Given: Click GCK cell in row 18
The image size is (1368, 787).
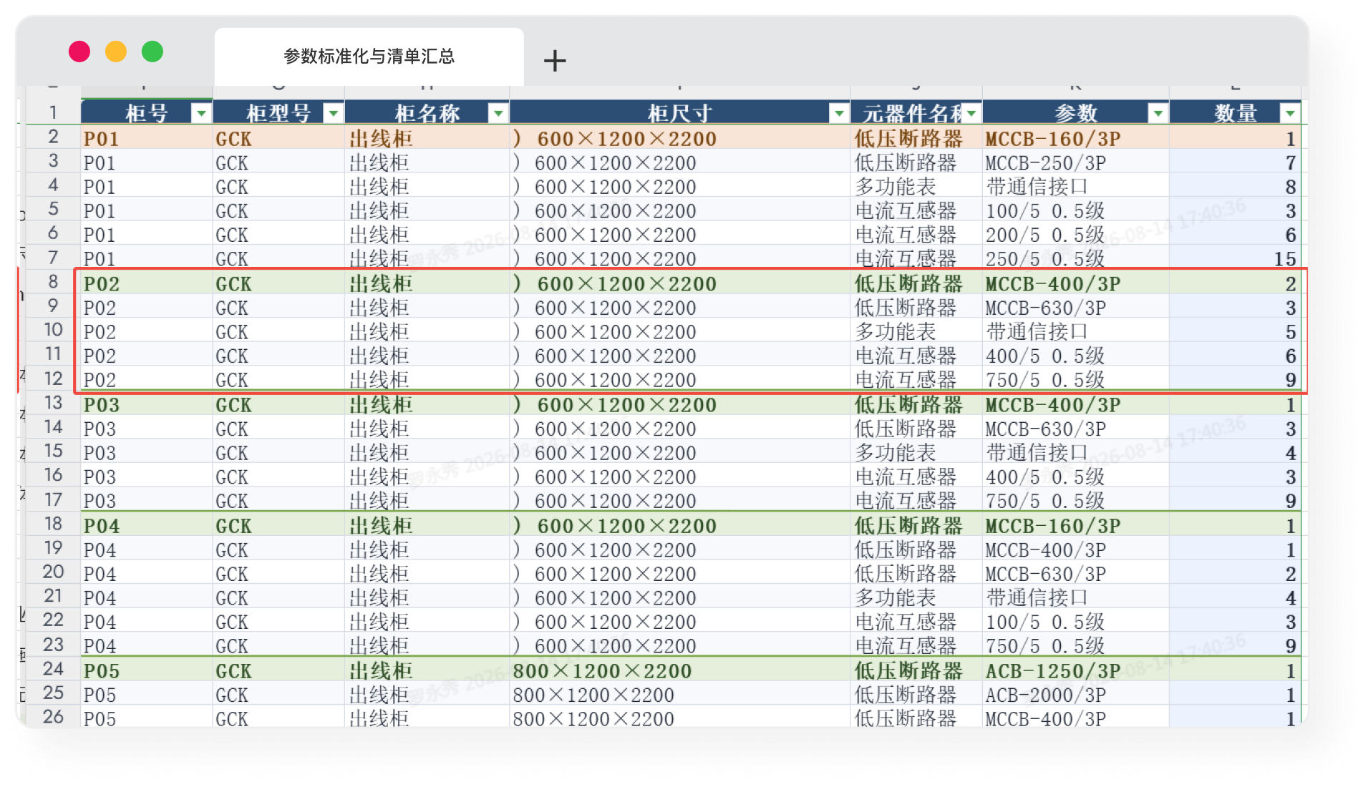Looking at the screenshot, I should tap(278, 525).
